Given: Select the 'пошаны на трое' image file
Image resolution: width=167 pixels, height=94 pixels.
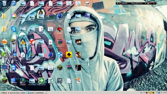Looking at the screenshot, I should 41,16.
